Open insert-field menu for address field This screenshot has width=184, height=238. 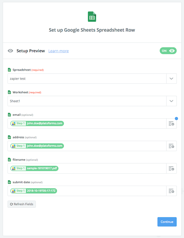[171, 146]
